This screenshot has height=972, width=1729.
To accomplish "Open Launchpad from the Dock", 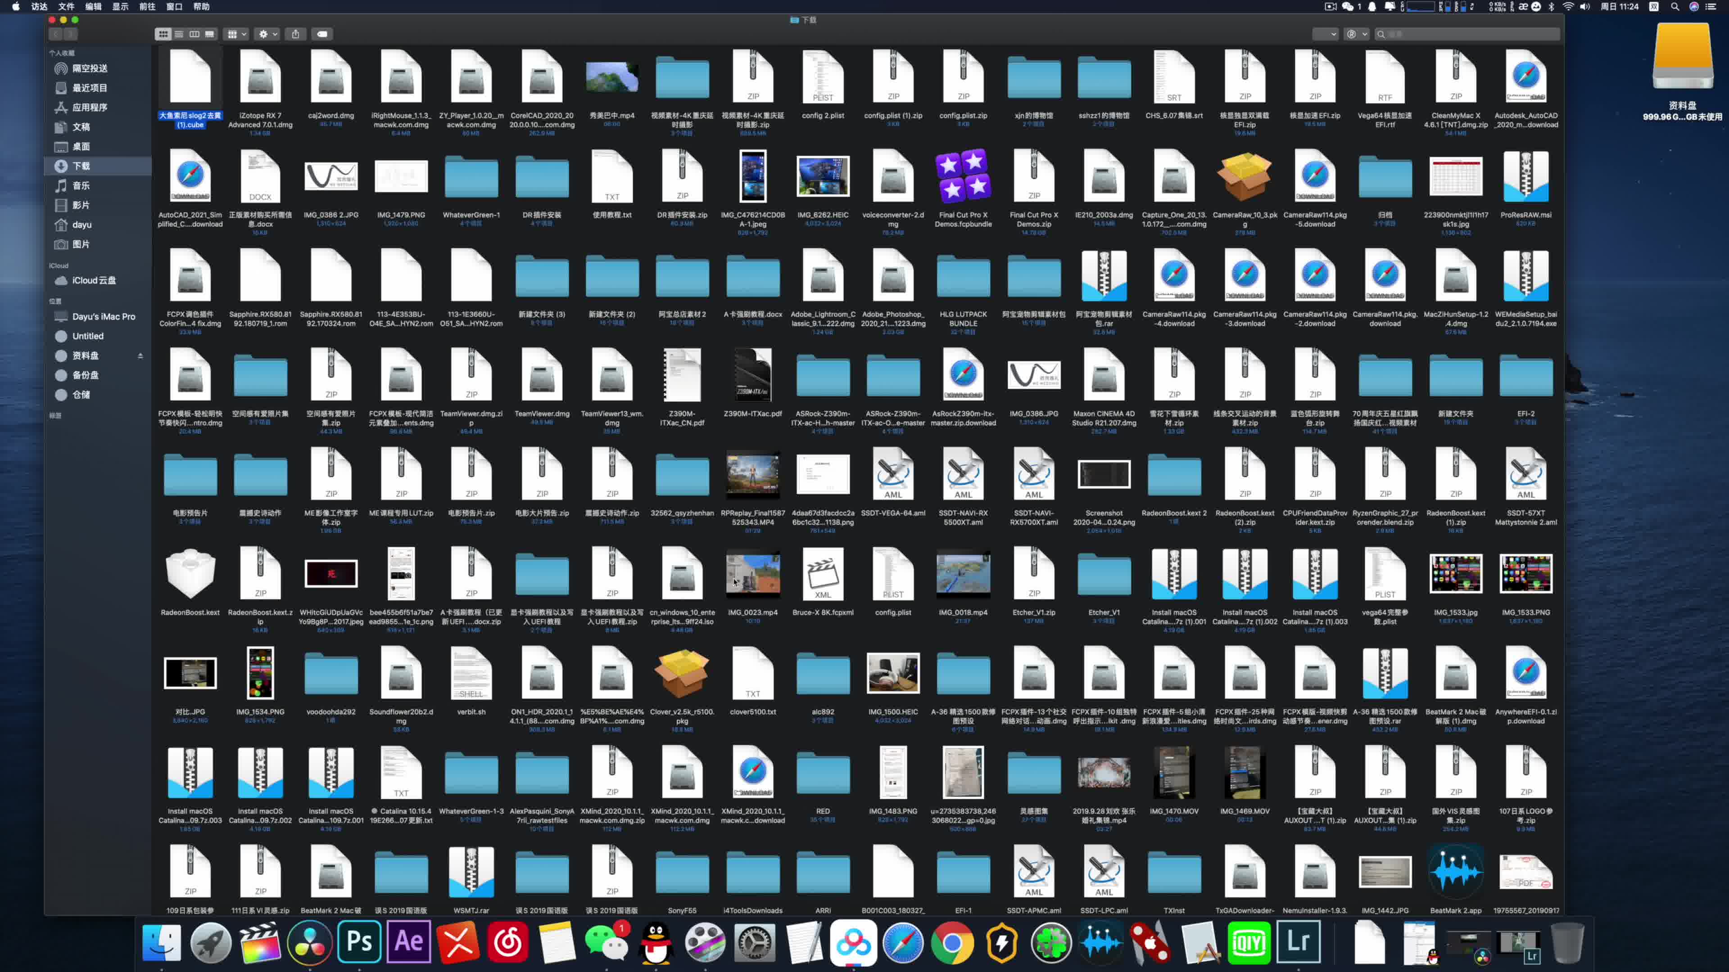I will pos(211,942).
